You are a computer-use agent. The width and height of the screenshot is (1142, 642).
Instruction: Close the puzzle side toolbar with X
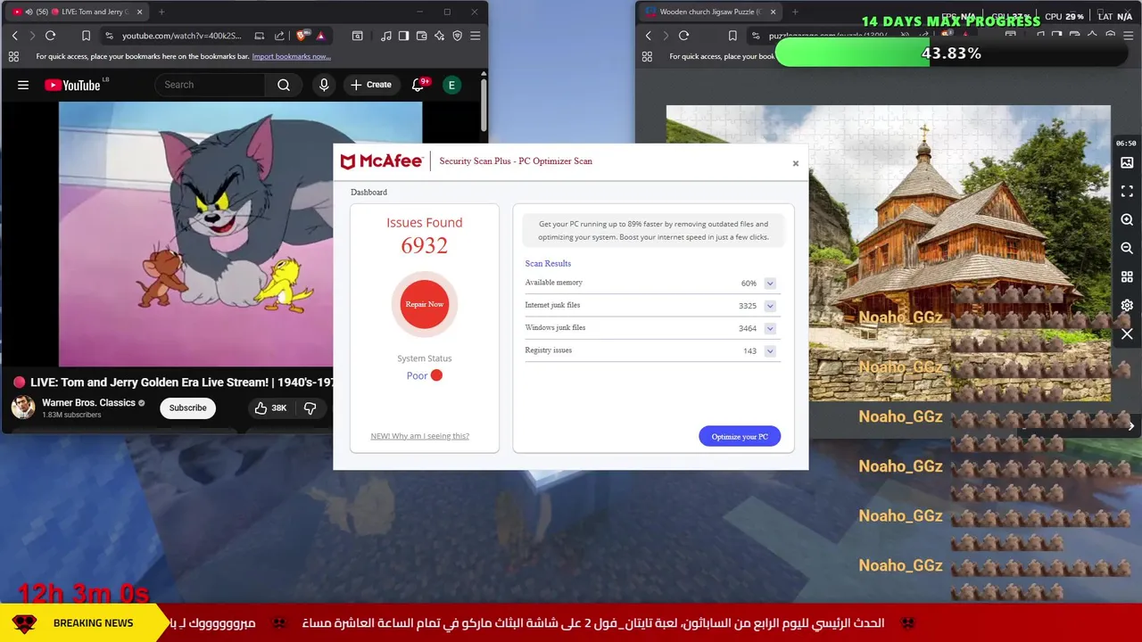(x=1127, y=334)
